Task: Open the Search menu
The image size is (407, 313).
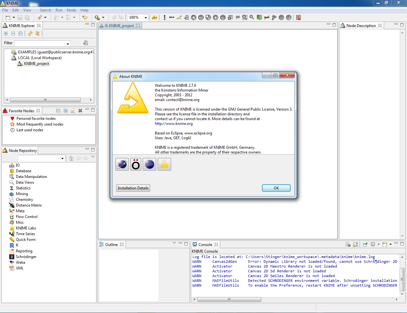Action: [x=45, y=10]
